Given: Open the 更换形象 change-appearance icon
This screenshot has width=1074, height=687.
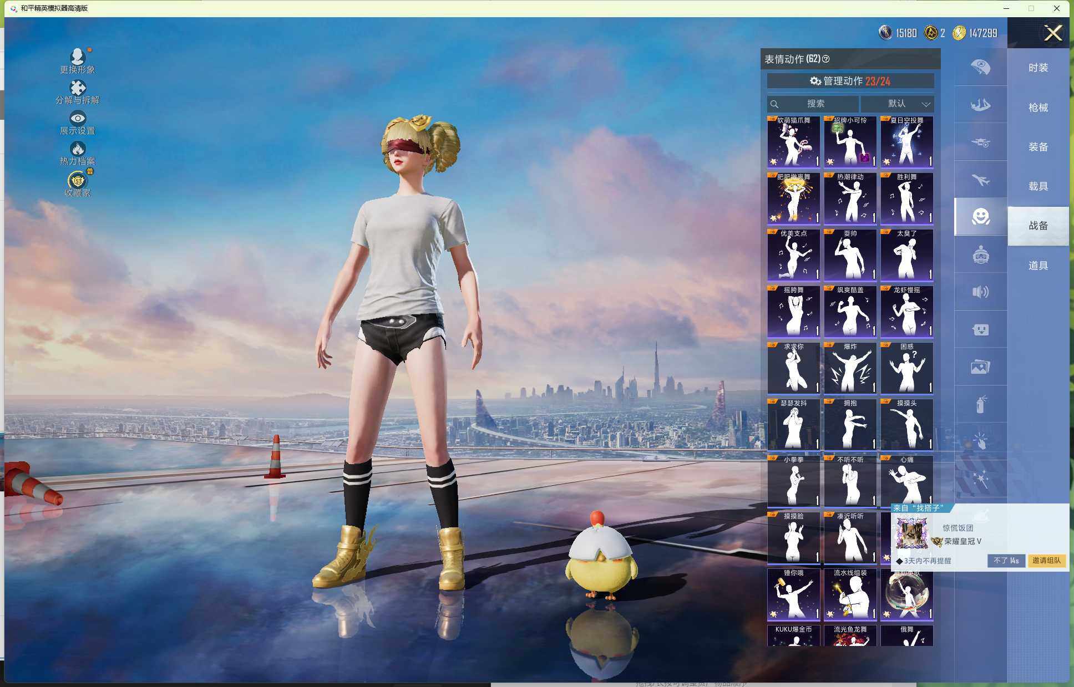Looking at the screenshot, I should (77, 57).
